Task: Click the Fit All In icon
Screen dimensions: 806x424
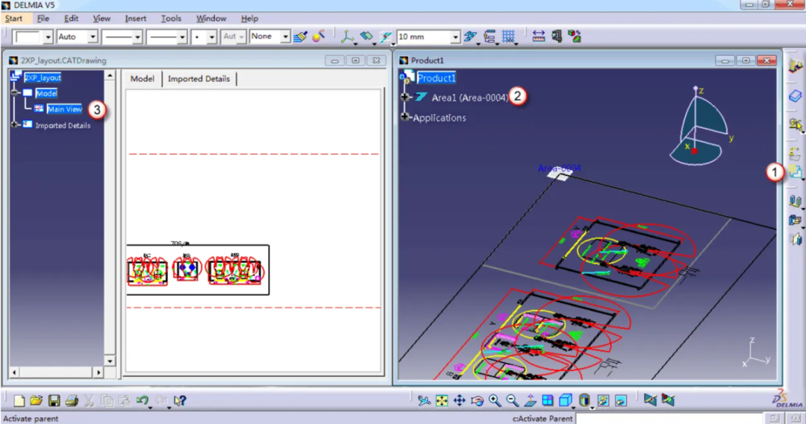Action: (x=442, y=400)
